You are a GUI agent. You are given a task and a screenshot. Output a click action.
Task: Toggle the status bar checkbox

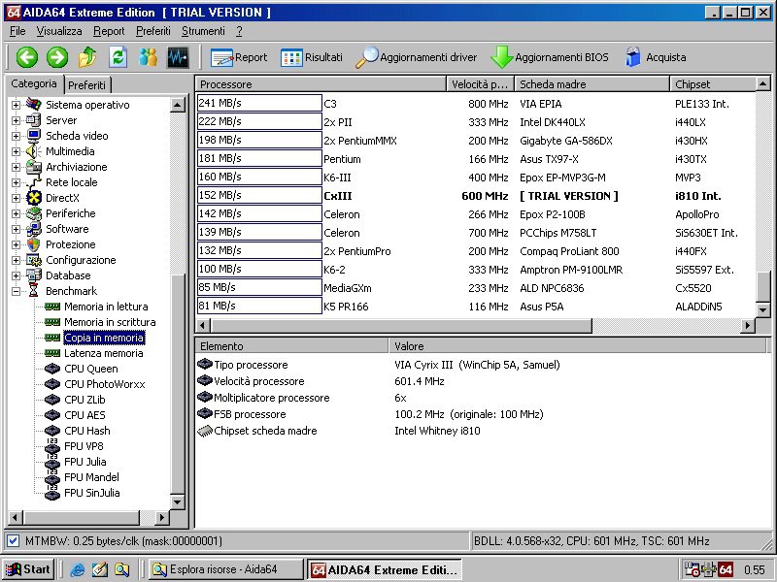(13, 540)
